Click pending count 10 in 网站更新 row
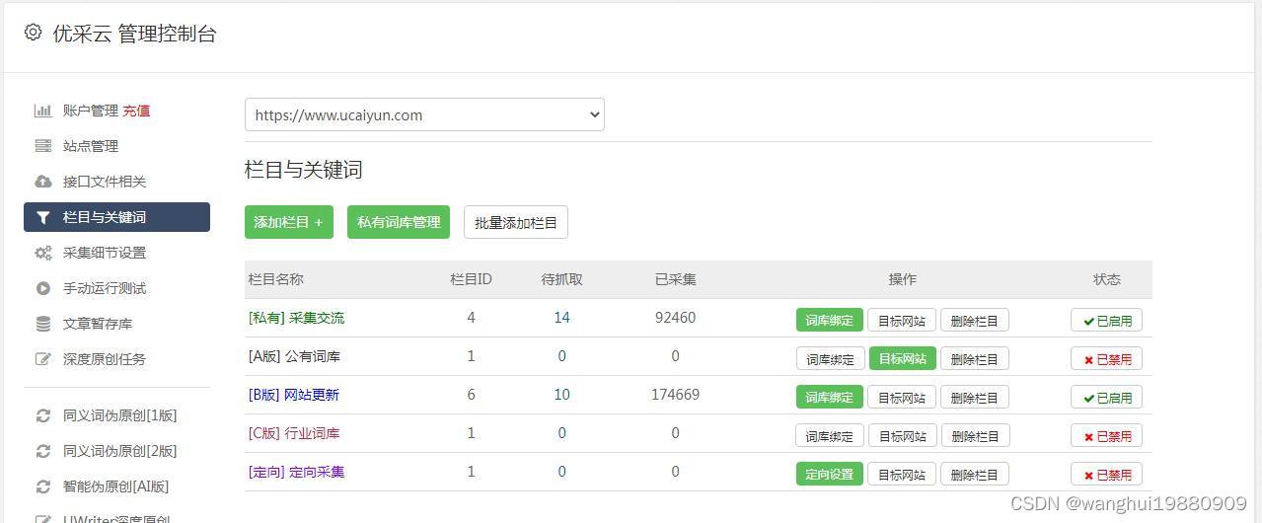The height and width of the screenshot is (523, 1262). [x=561, y=395]
